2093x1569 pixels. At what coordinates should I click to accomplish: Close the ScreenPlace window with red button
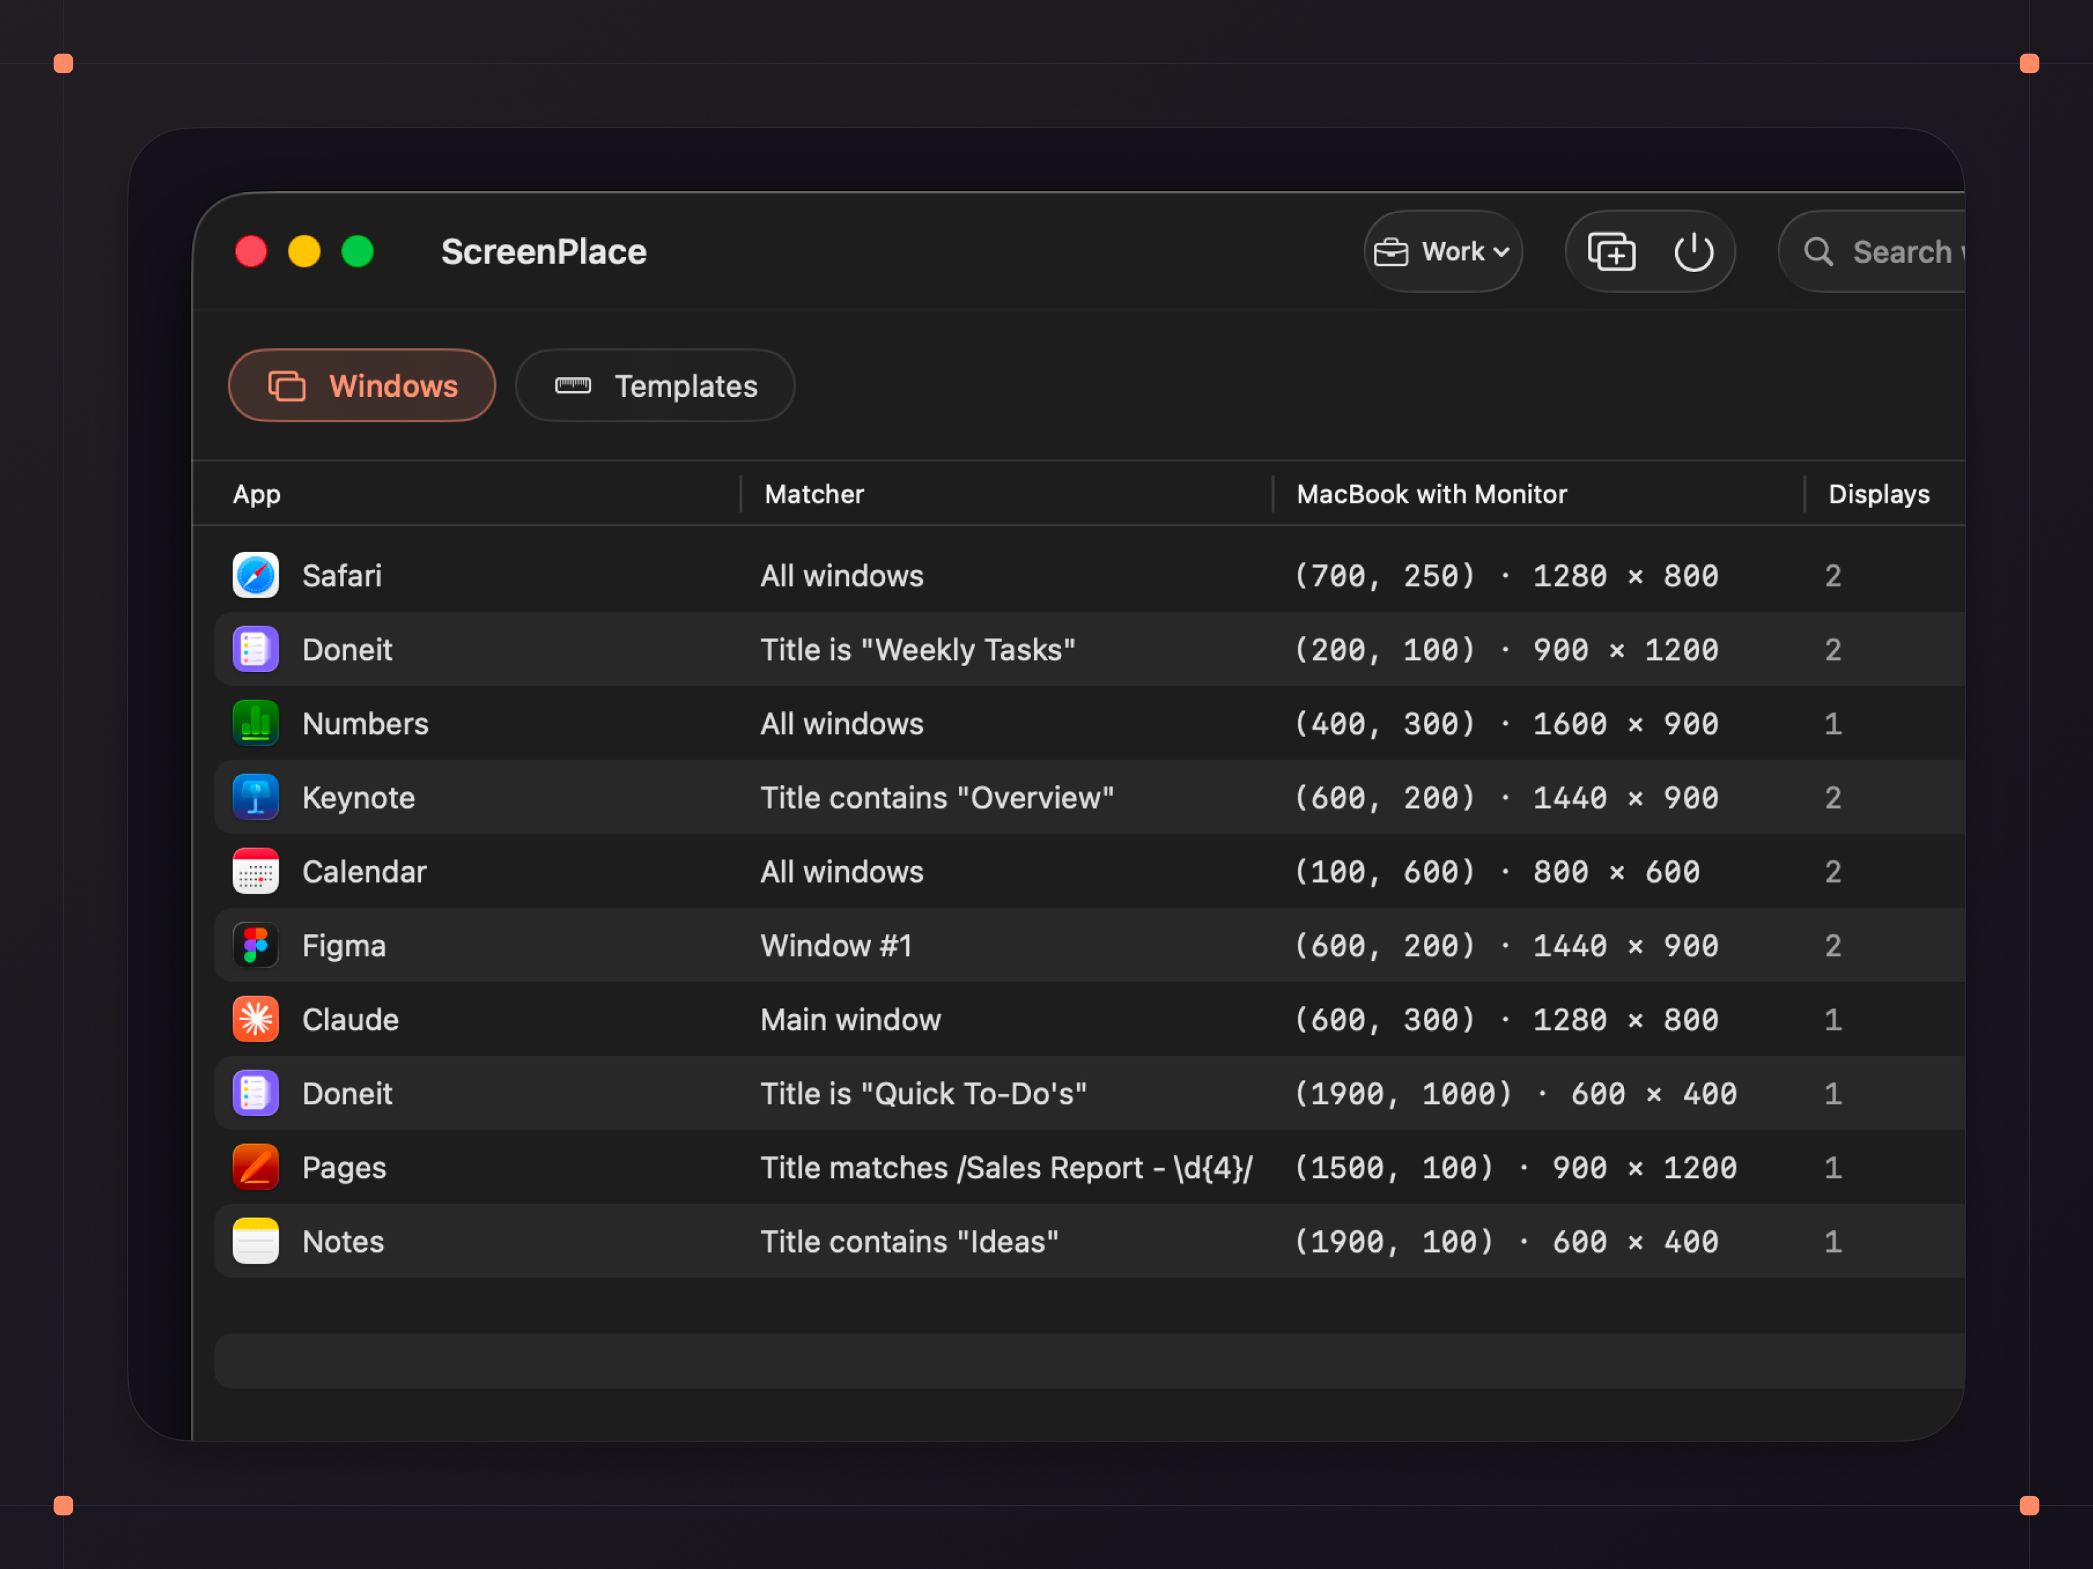pos(251,252)
